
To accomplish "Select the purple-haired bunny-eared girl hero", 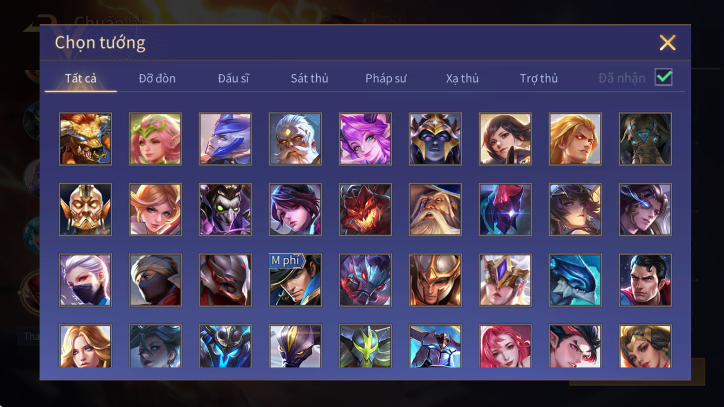I will (365, 139).
